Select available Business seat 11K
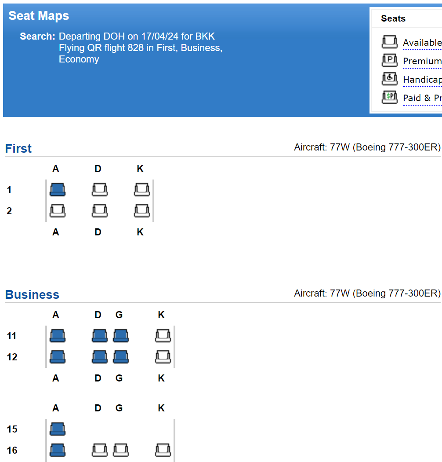 coord(163,336)
